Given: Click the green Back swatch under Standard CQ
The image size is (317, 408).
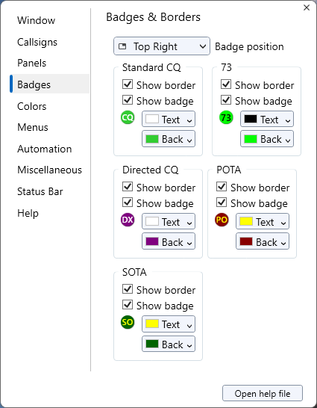Looking at the screenshot, I should 152,139.
